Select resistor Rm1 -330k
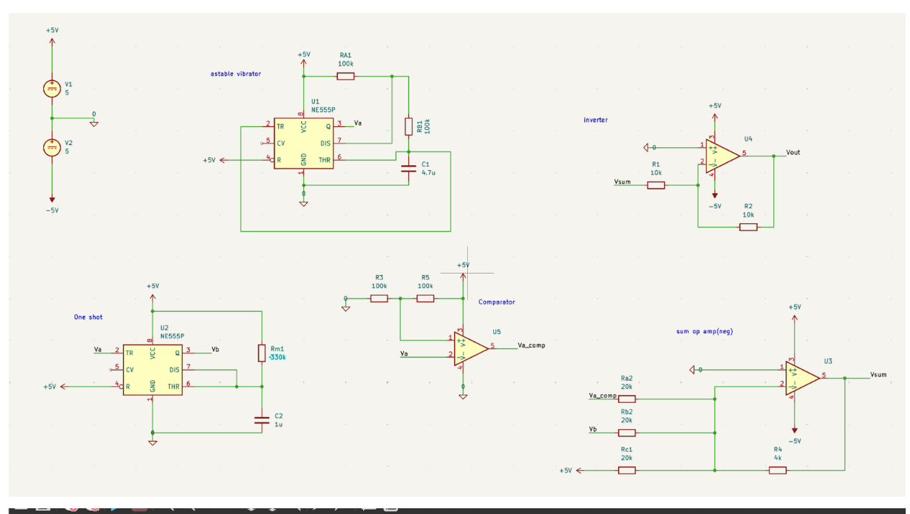Image resolution: width=910 pixels, height=514 pixels. point(260,353)
